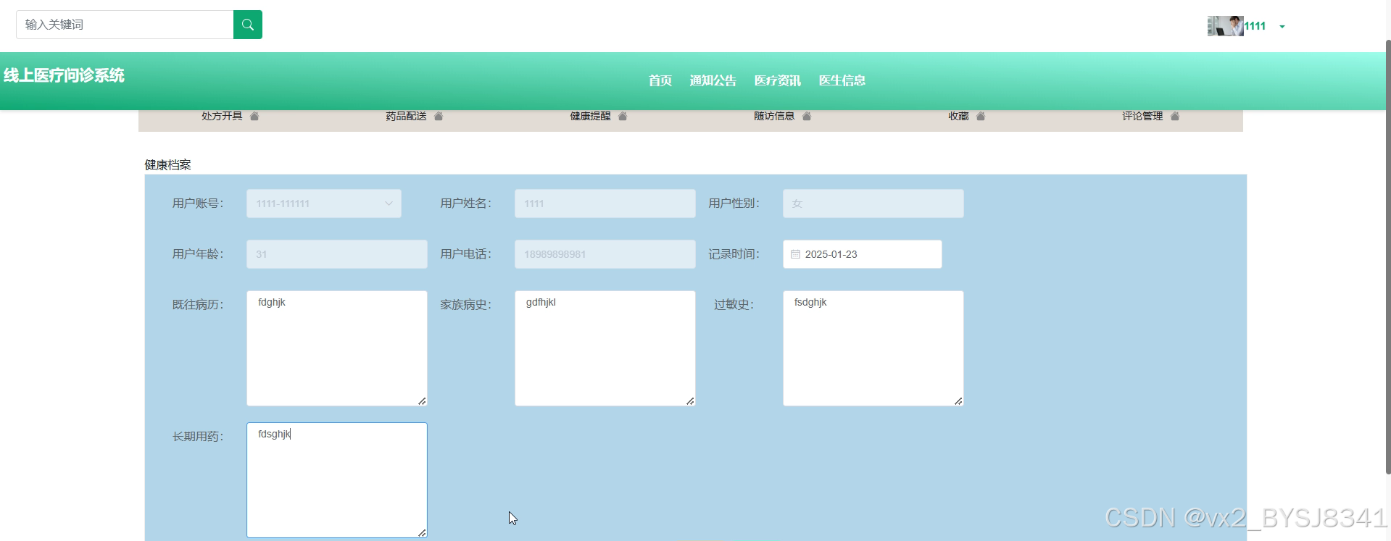Focus the 输入关键词 search input
The image size is (1391, 541).
[125, 25]
